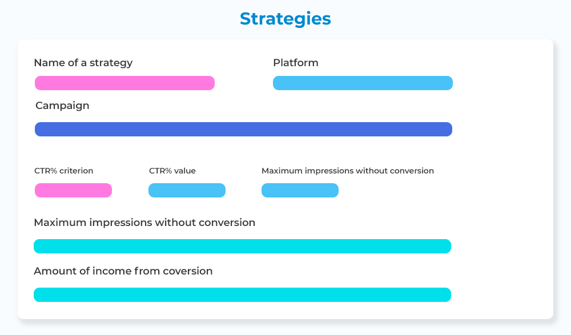Open the light blue Platform field
571x335 pixels.
click(363, 83)
